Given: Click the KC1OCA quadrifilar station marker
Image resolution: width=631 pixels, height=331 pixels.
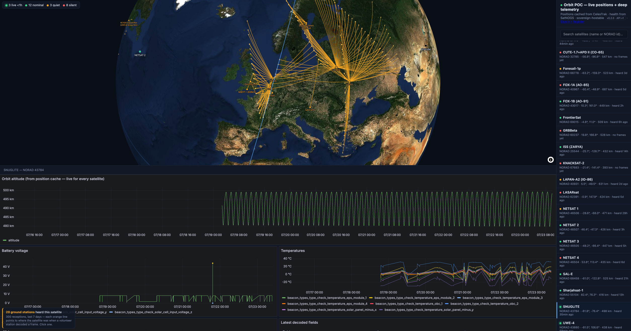Looking at the screenshot, I should (129, 20).
